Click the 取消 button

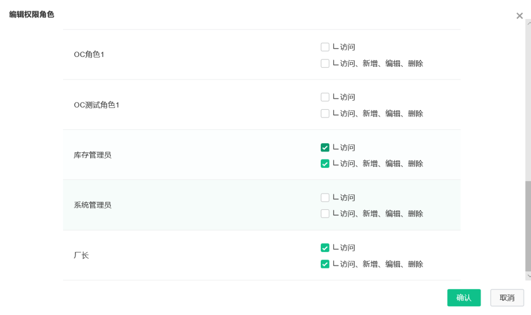coord(507,298)
